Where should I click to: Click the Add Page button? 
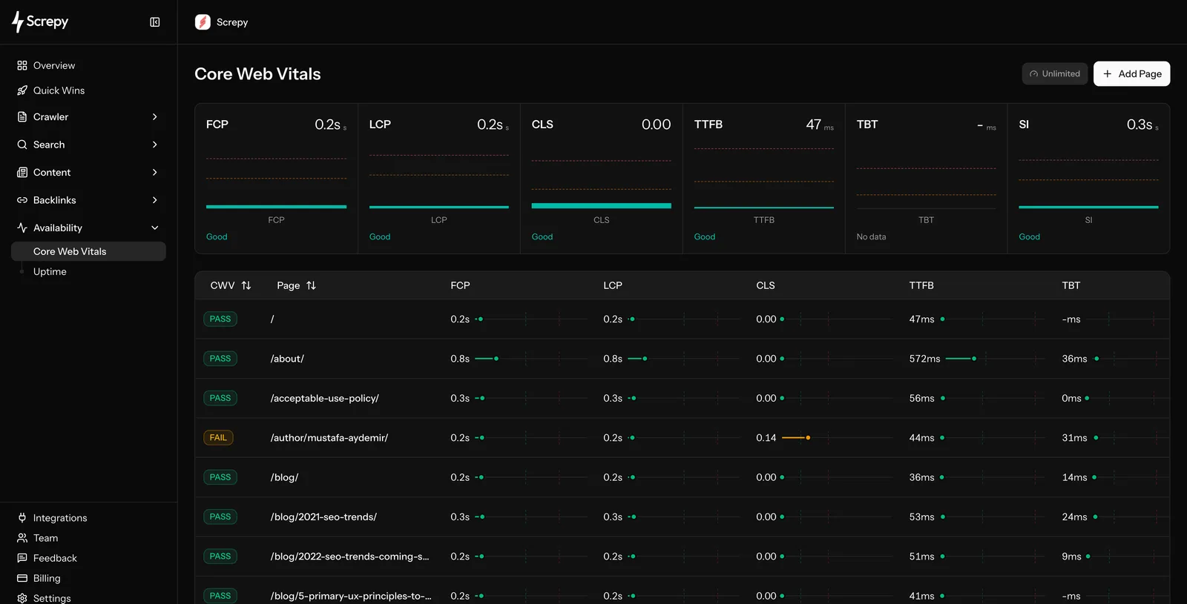1131,73
